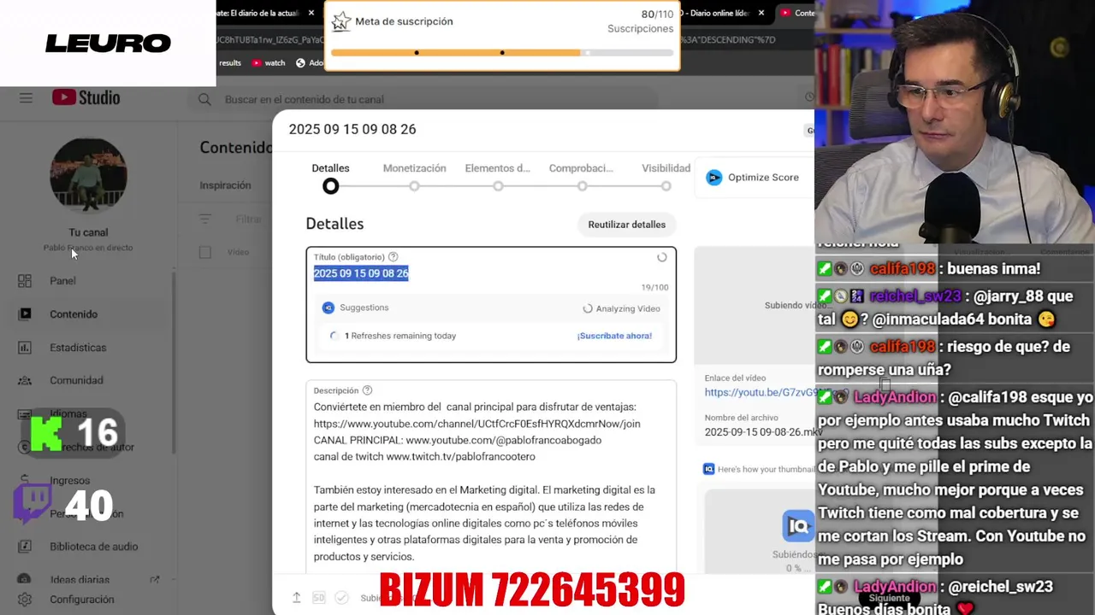Click the Vídeo column header
The width and height of the screenshot is (1095, 615).
coord(238,252)
